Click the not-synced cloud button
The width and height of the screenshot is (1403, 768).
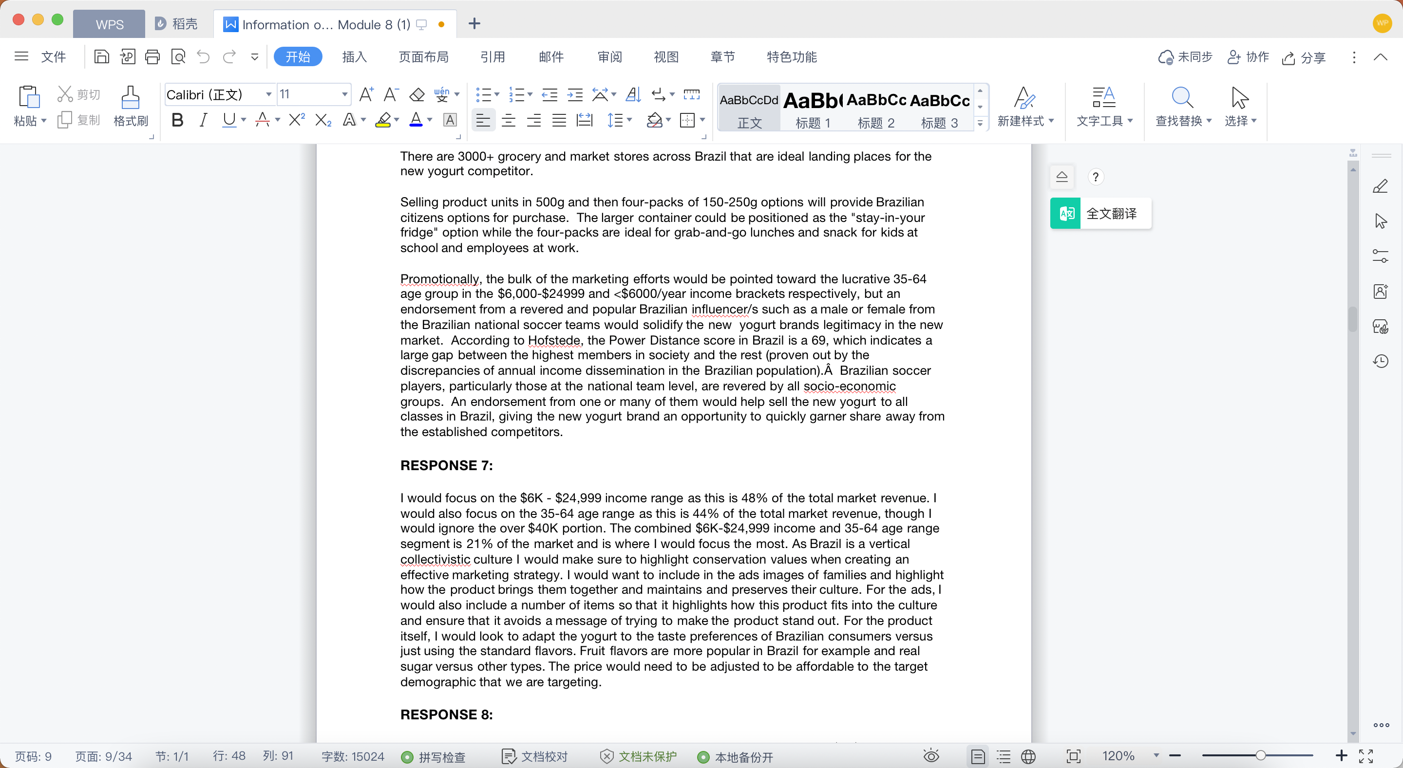[x=1185, y=57]
